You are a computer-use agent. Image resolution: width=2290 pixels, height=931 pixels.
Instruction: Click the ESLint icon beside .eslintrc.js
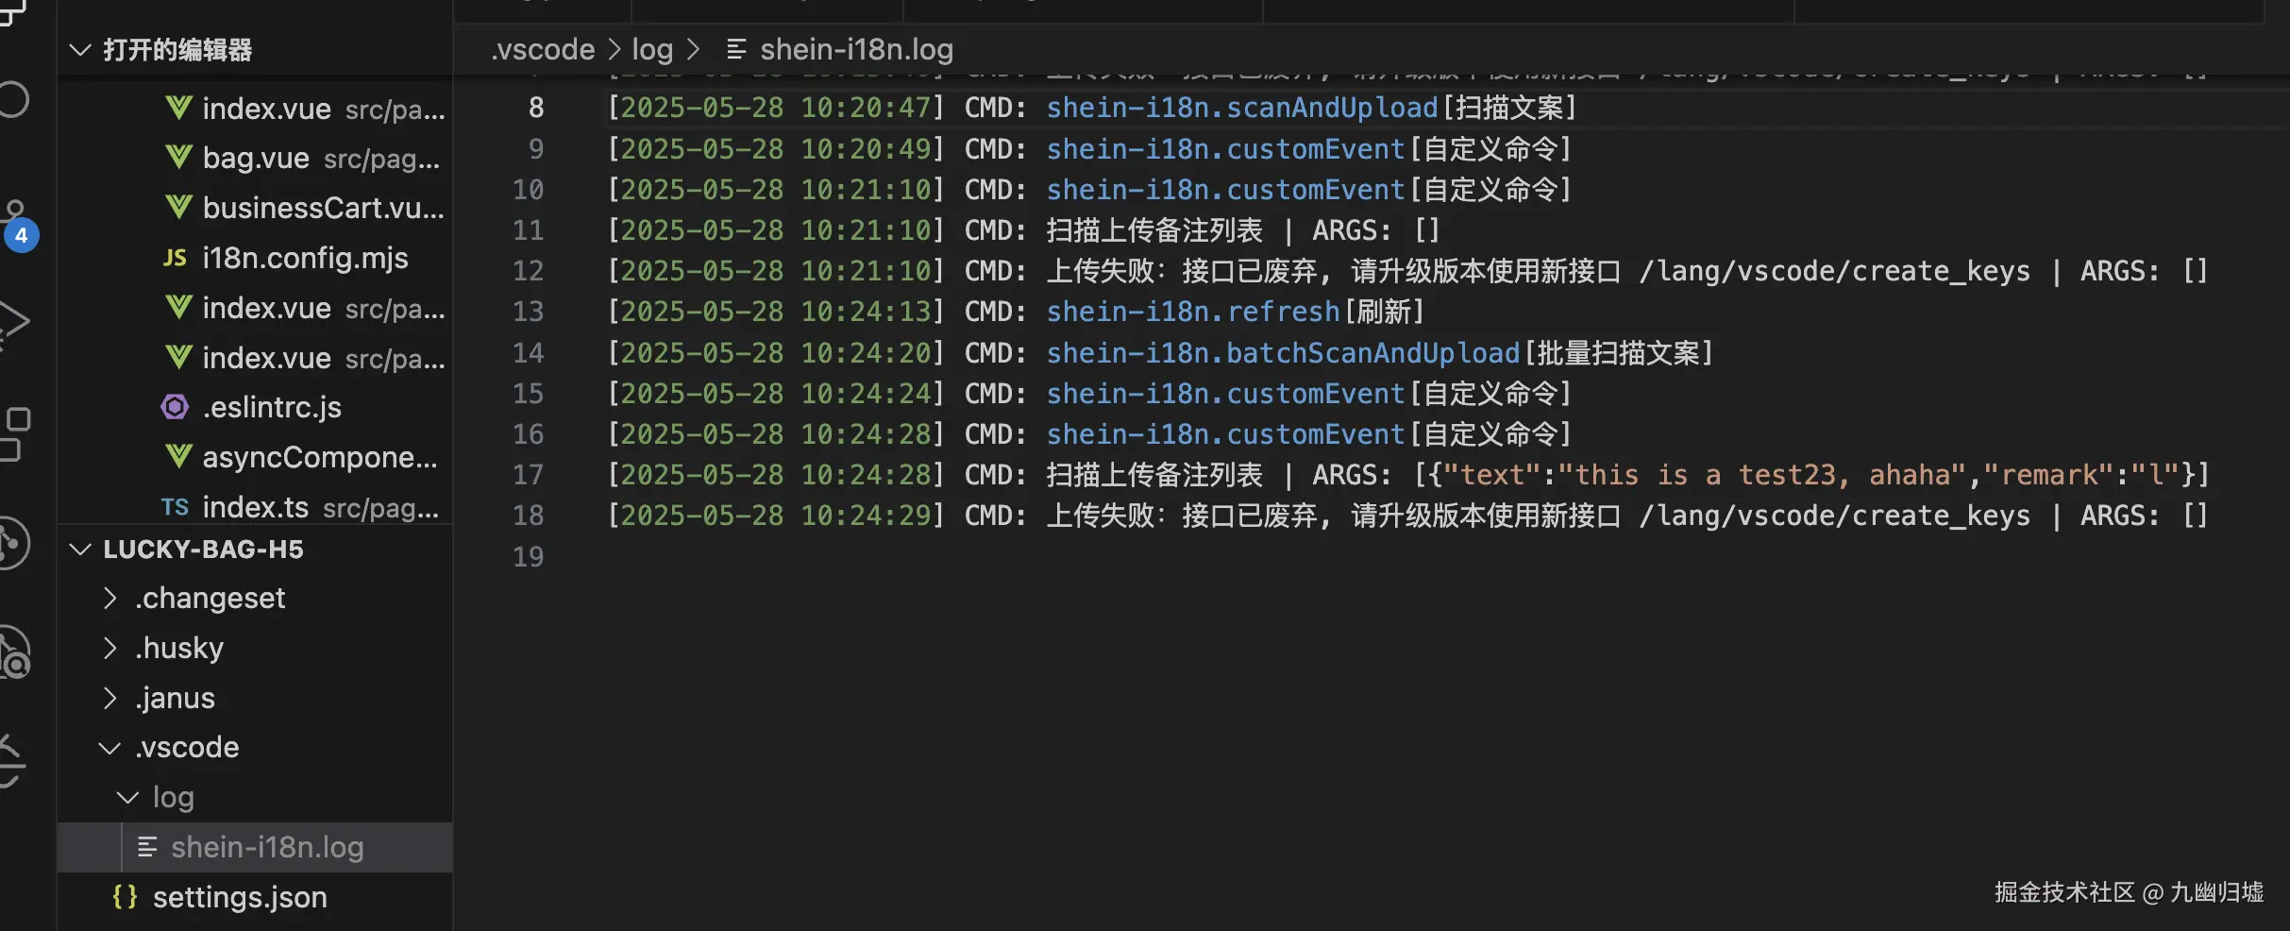176,407
